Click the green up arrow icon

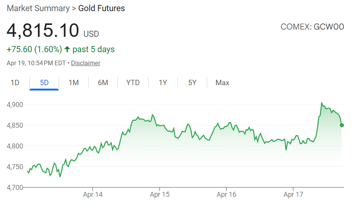coord(68,49)
